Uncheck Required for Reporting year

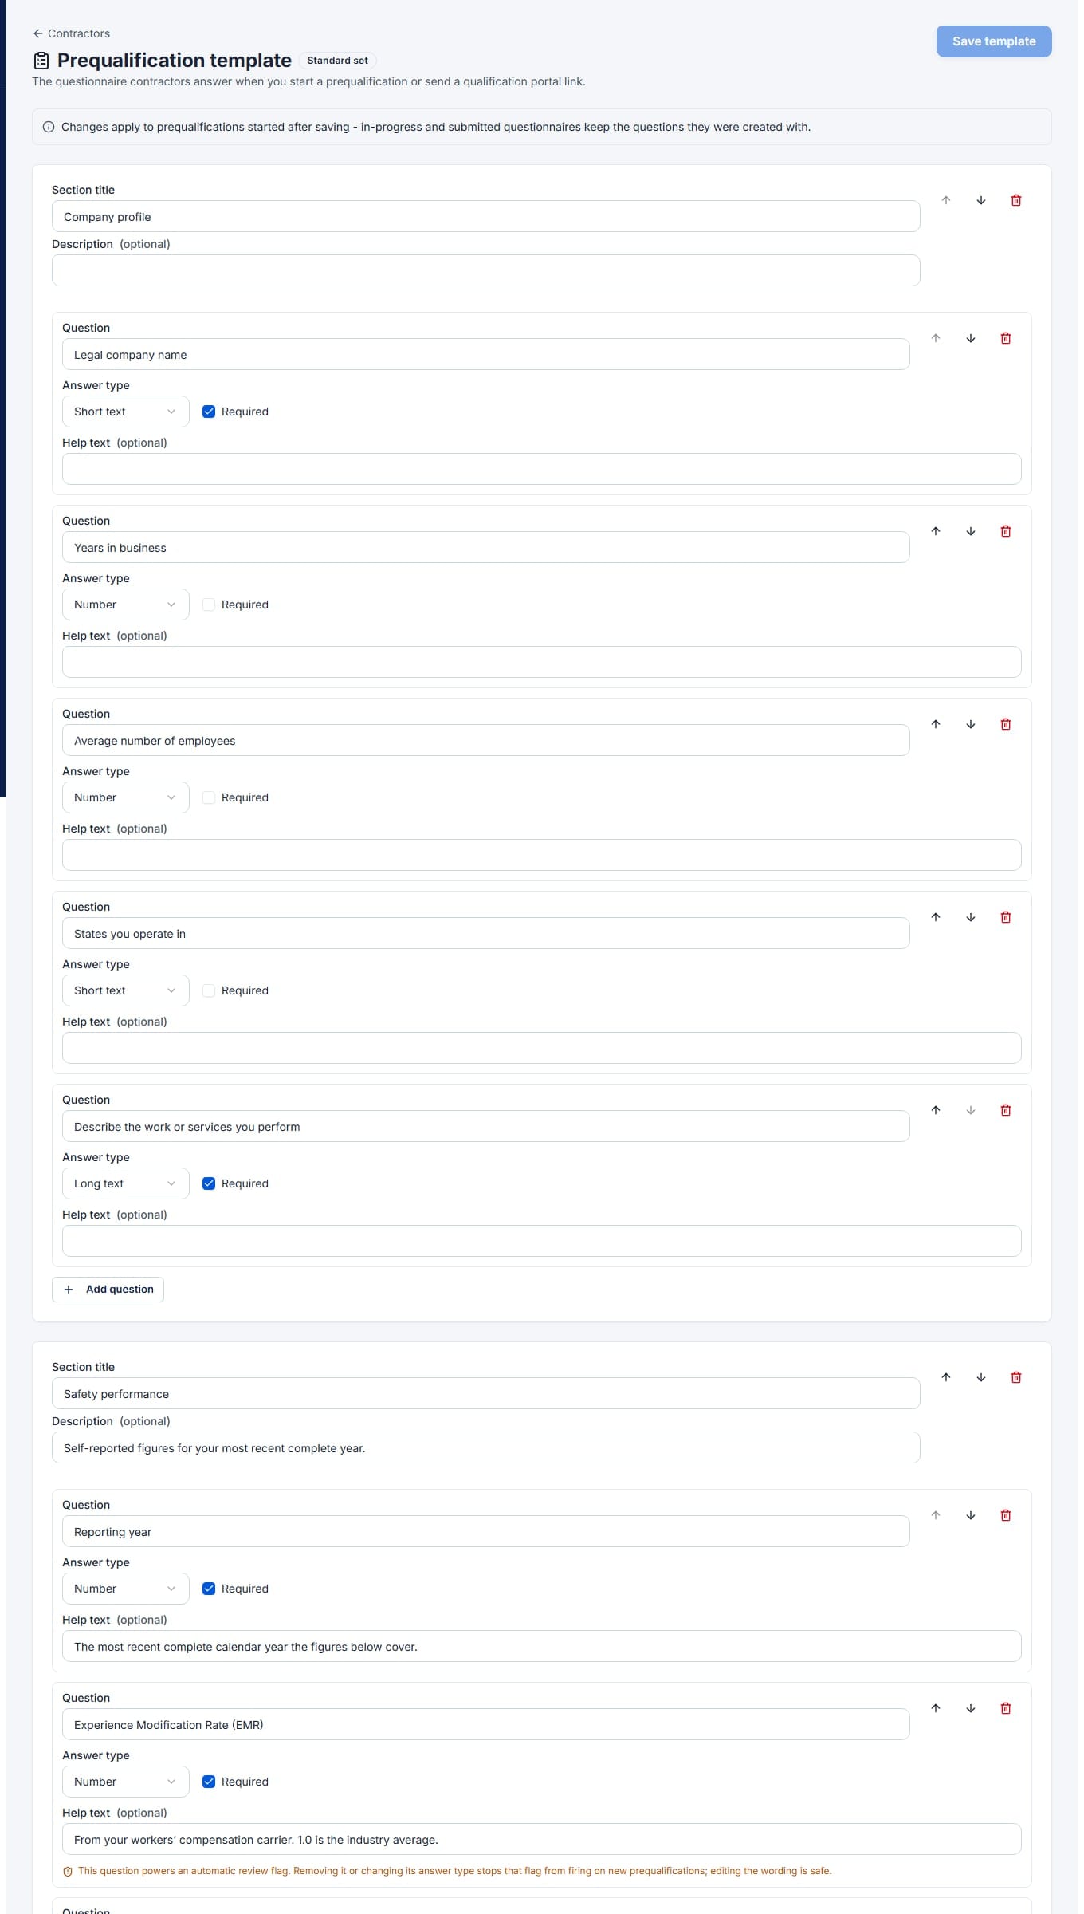point(209,1589)
